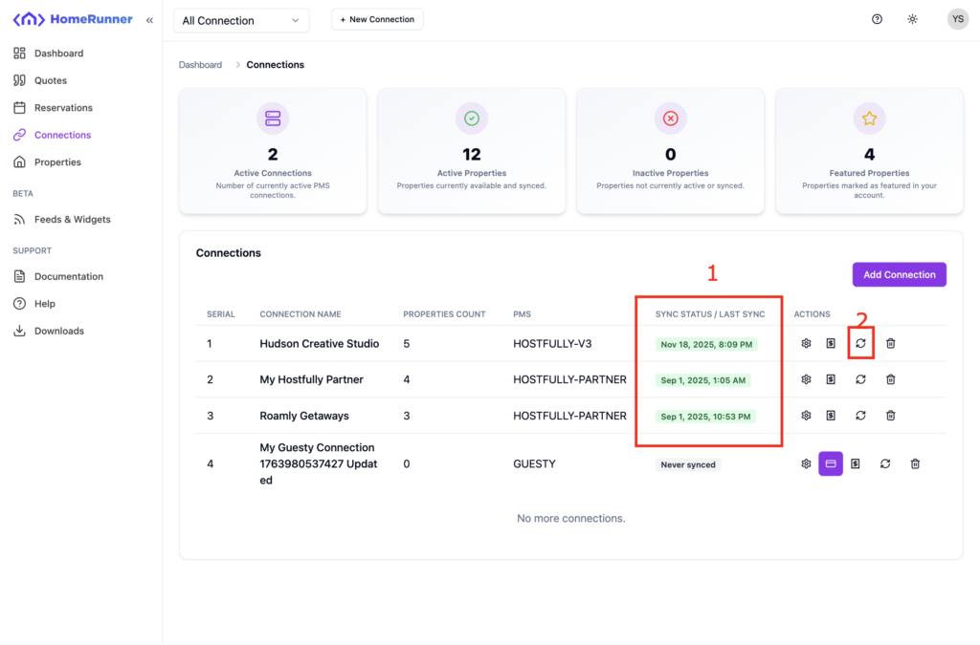Toggle the light/dark theme icon

coord(912,19)
